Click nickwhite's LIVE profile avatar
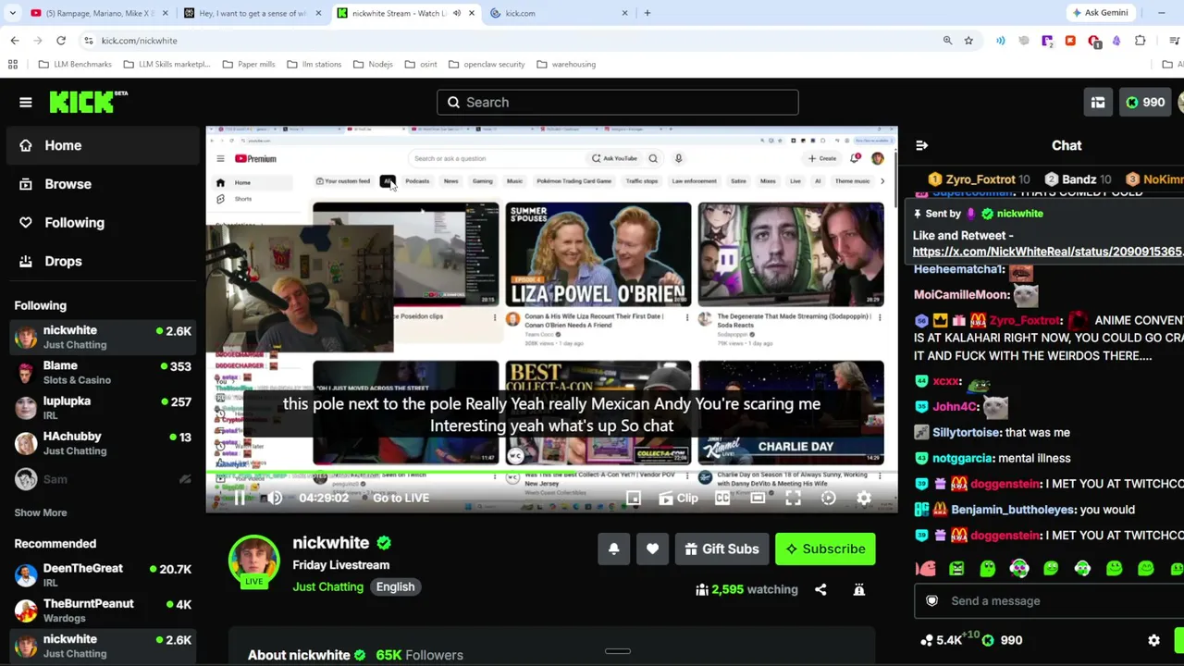Image resolution: width=1184 pixels, height=666 pixels. coord(253,561)
